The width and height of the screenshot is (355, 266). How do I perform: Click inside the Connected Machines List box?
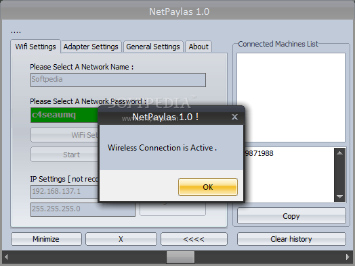coord(291,97)
